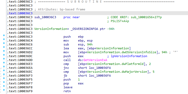Click the 'retn' instruction
188x94 pixels.
click(67, 91)
